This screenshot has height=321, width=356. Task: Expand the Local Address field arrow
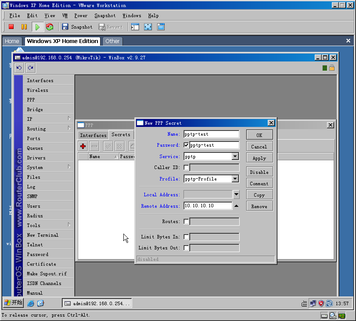point(236,195)
